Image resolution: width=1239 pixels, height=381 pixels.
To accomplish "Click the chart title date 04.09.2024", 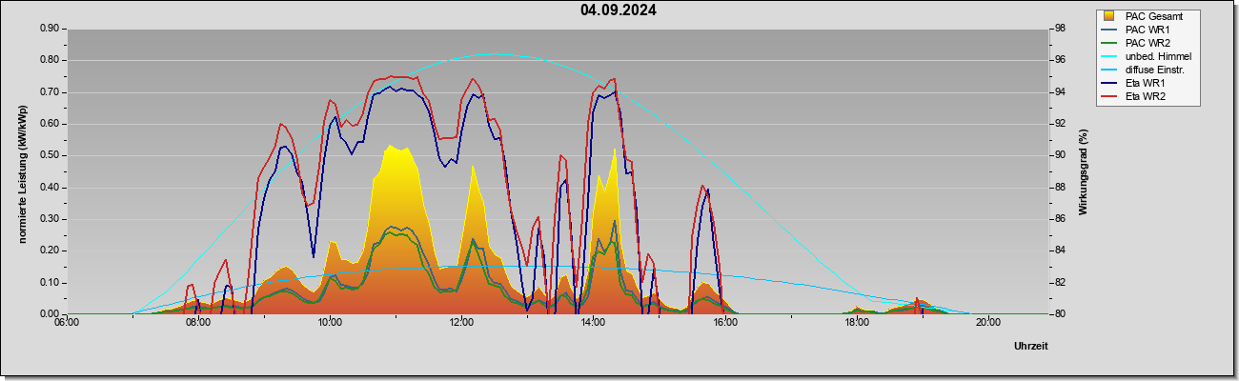I will pyautogui.click(x=618, y=10).
